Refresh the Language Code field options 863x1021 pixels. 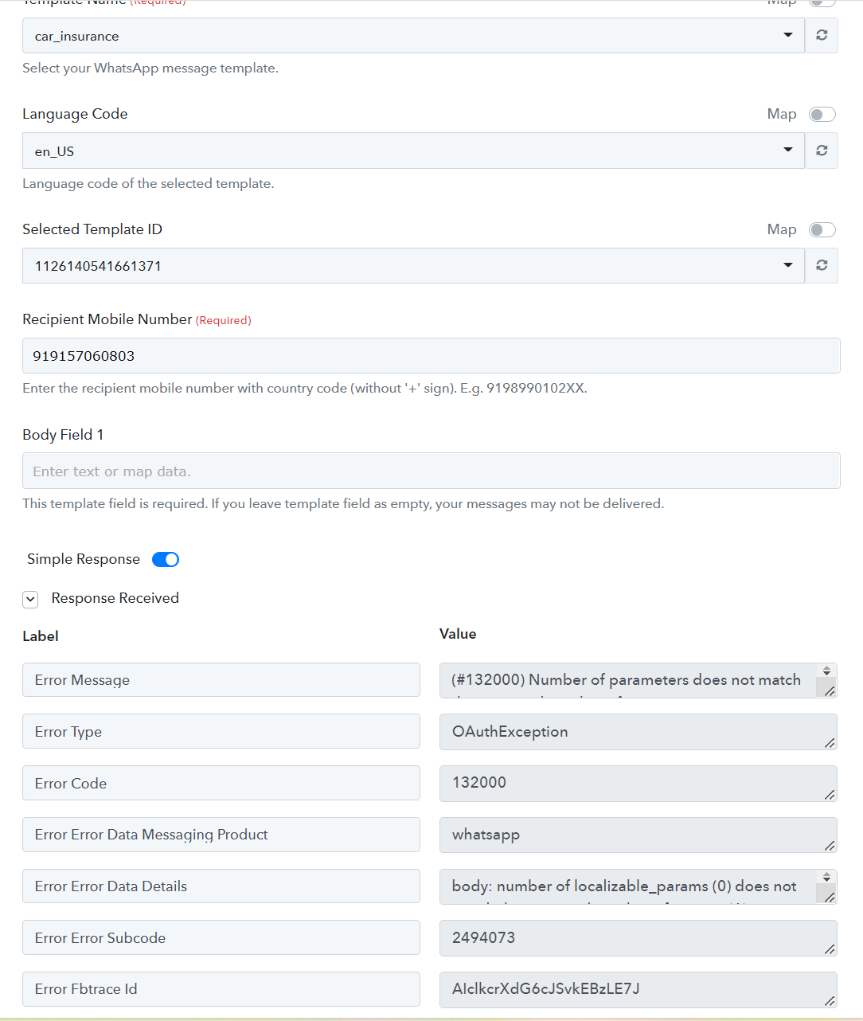(822, 151)
